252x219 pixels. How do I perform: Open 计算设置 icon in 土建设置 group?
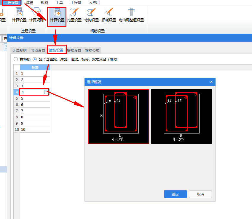pyautogui.click(x=19, y=15)
